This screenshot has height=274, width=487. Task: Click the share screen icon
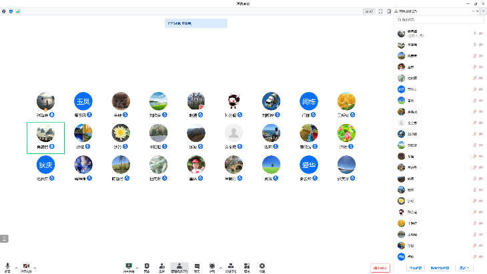[x=128, y=265]
